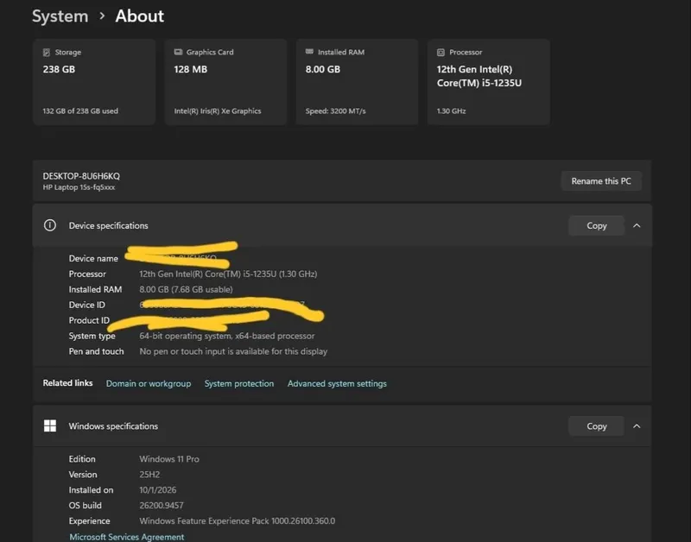Screen dimensions: 691x542
Task: Open the Graphics Card 128 MB card
Action: coord(225,82)
